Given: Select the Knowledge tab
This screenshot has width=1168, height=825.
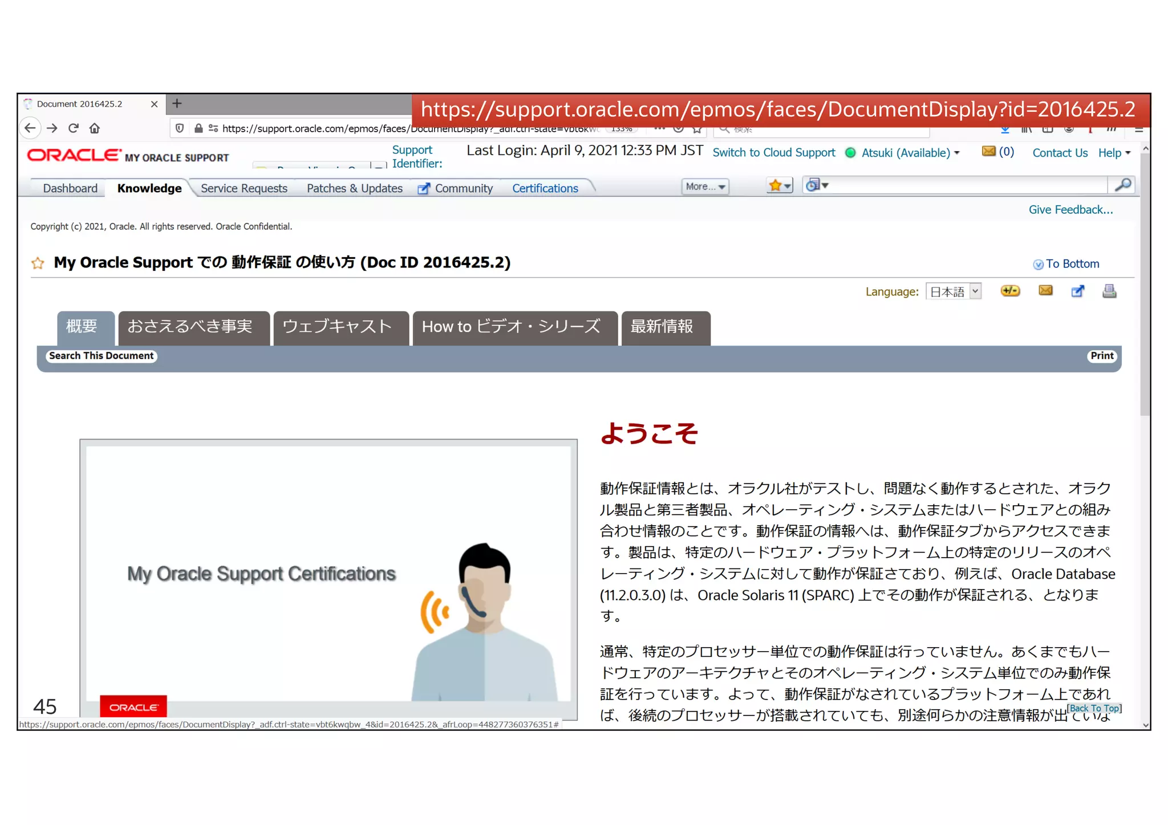Looking at the screenshot, I should 149,188.
